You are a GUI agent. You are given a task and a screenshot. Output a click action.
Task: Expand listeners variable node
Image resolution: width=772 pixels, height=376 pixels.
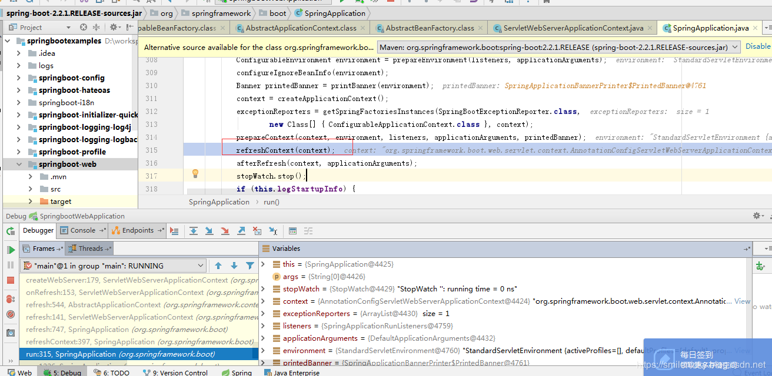click(x=263, y=326)
